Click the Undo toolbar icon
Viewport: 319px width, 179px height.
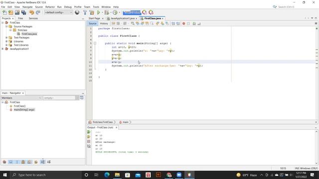31,12
